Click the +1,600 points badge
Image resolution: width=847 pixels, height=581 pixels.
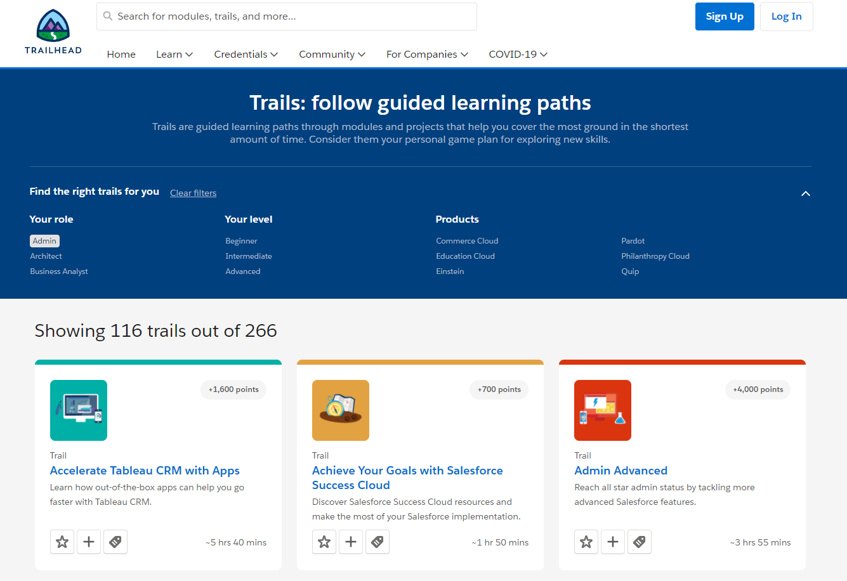coord(233,389)
